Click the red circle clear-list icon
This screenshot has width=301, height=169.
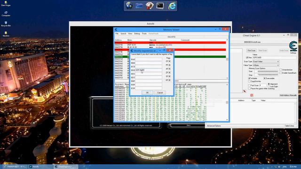[x=252, y=95]
